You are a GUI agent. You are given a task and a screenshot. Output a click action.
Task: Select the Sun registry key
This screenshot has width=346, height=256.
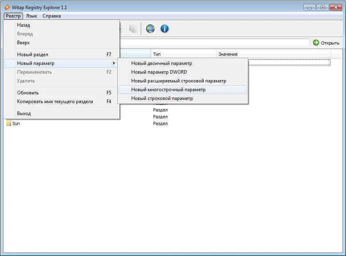pos(16,123)
